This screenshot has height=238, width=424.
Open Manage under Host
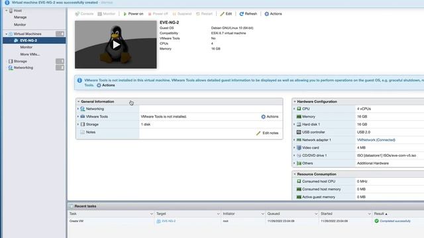(x=21, y=17)
